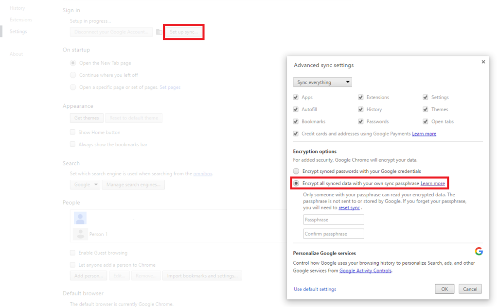Open Settings in the sidebar
This screenshot has height=307, width=498.
pos(18,32)
